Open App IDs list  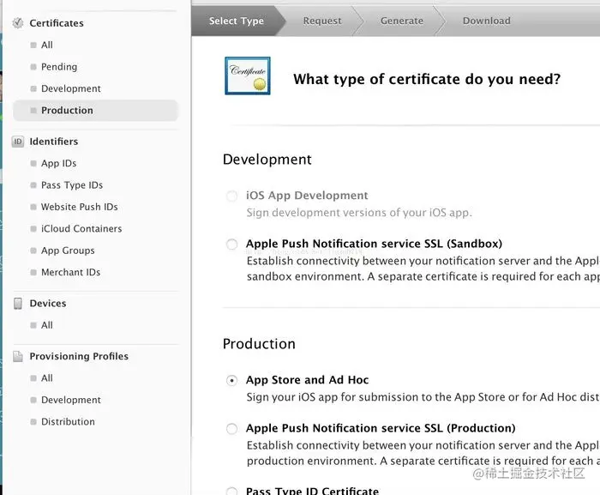point(58,163)
